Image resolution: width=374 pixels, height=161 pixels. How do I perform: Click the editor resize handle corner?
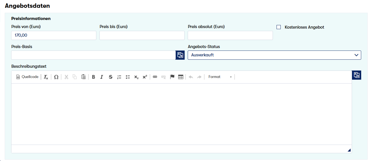(349, 150)
